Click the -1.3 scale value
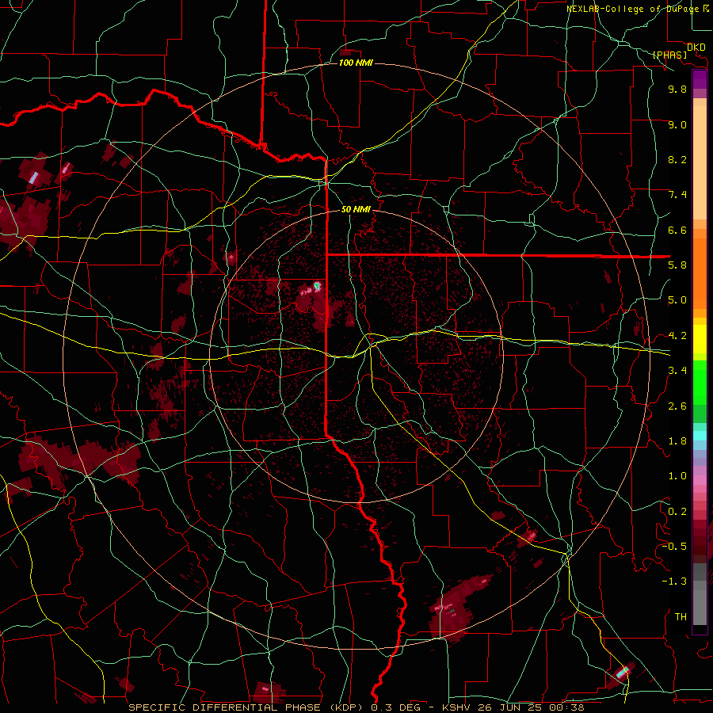The height and width of the screenshot is (713, 713). [x=674, y=581]
